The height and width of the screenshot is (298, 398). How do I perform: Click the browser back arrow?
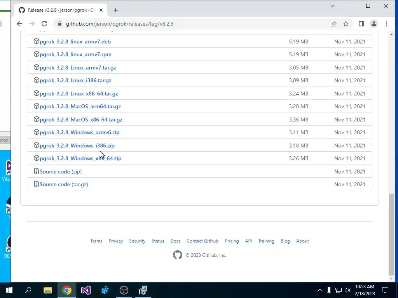[19, 24]
